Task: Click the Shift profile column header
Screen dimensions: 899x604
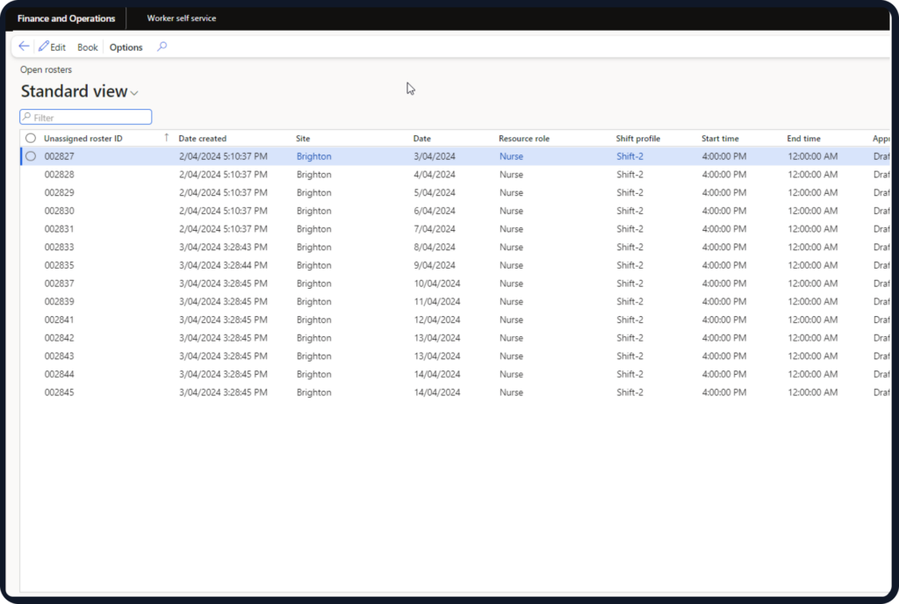Action: 638,138
